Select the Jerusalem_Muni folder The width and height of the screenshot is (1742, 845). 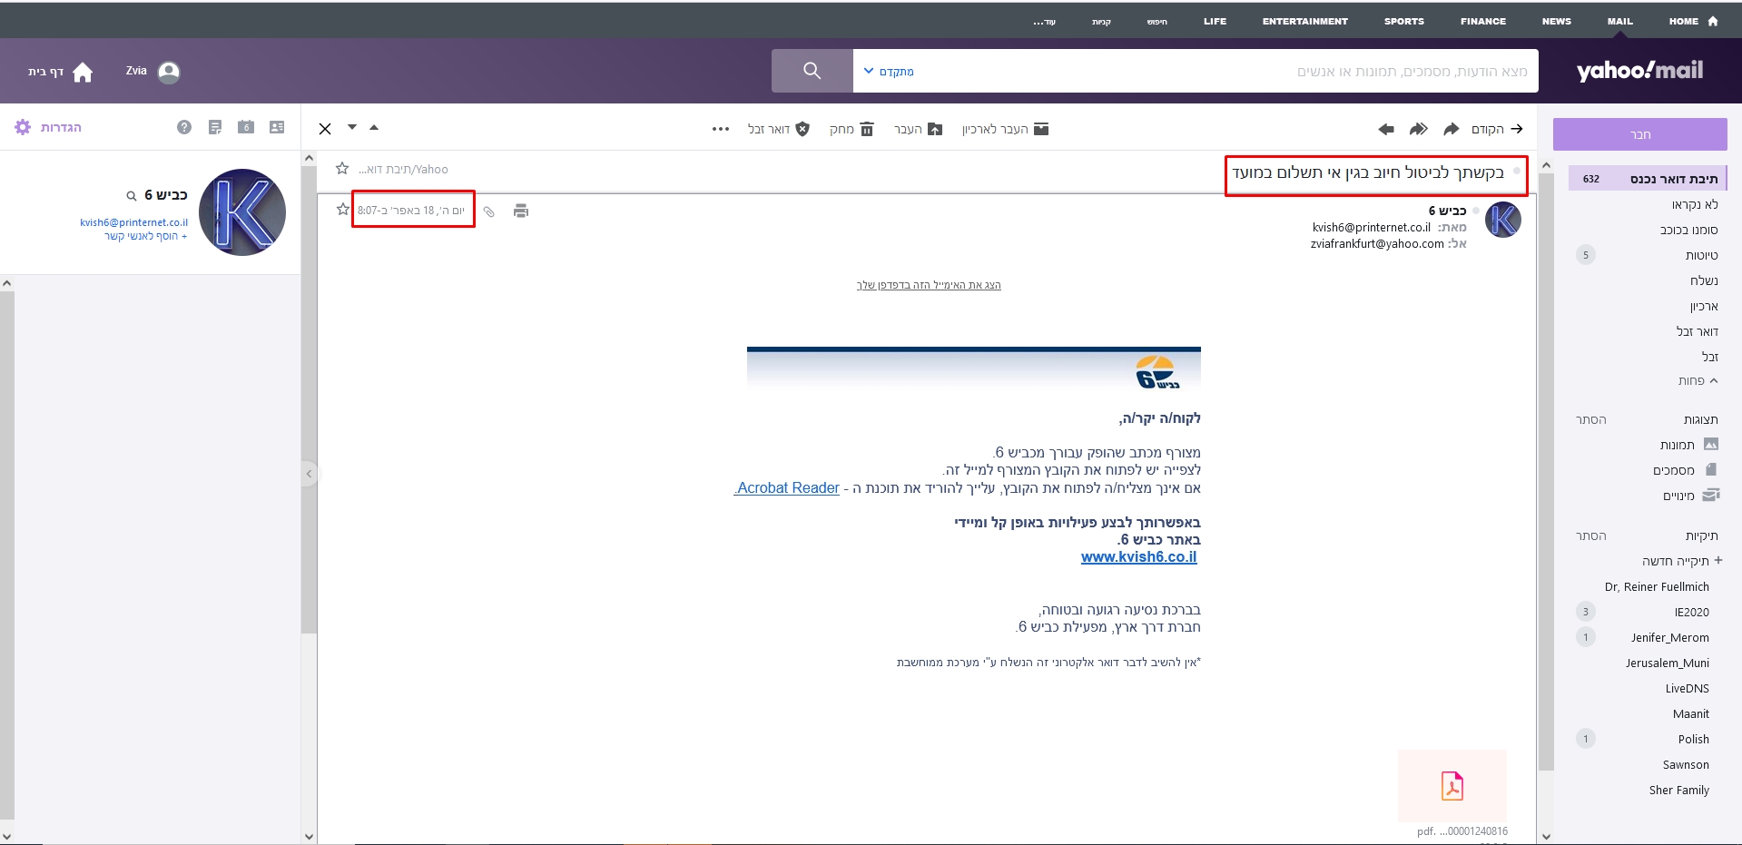point(1667,663)
